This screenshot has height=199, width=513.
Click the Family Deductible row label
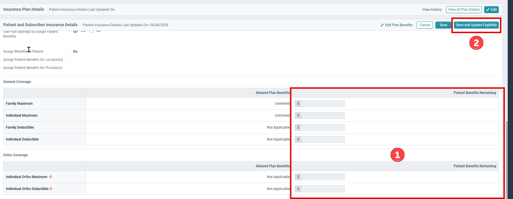(20, 127)
